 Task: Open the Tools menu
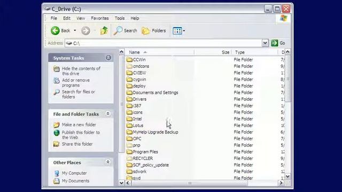click(120, 18)
